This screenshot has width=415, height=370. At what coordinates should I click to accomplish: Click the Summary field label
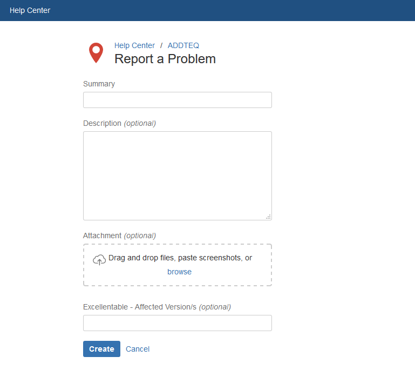(99, 84)
